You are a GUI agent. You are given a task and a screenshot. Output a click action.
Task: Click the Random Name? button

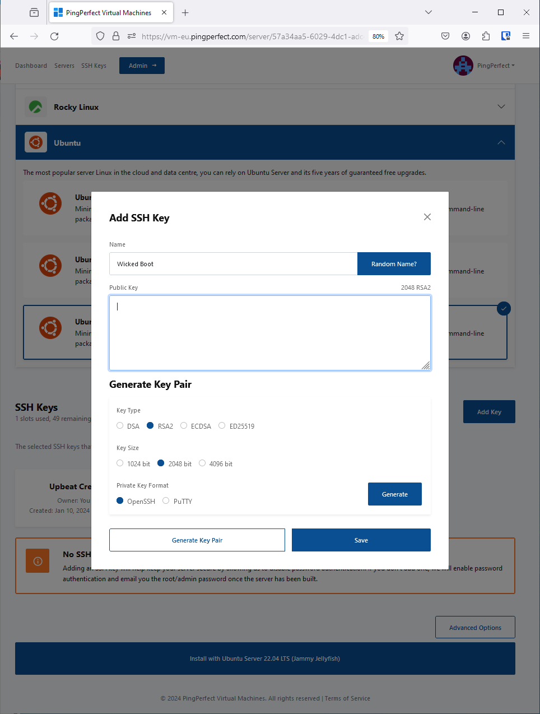394,264
